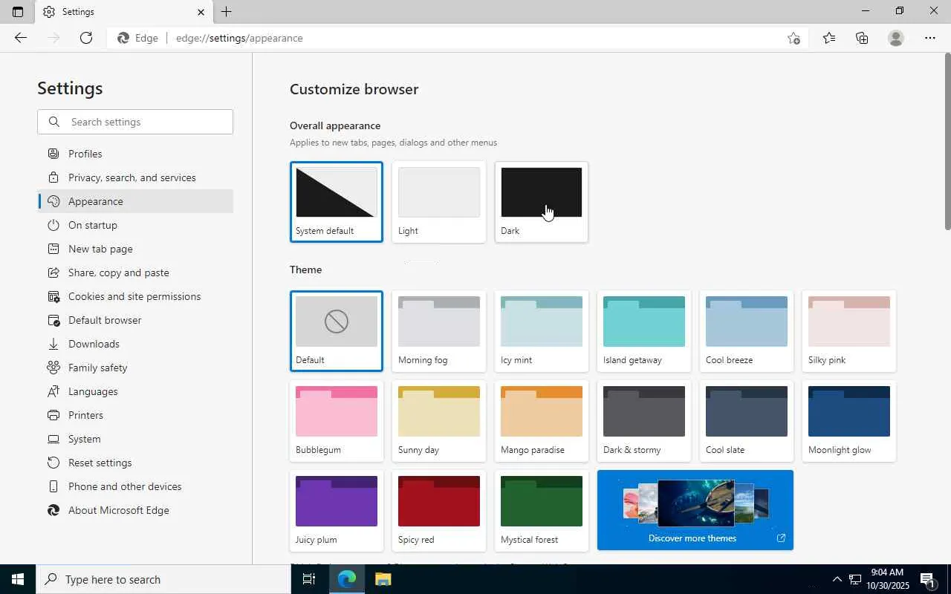Open the Settings and more menu

930,38
